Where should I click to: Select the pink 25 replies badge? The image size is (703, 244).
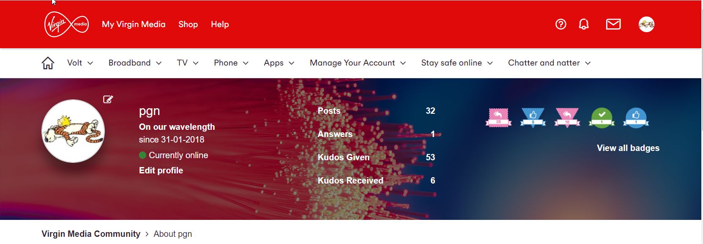point(498,118)
